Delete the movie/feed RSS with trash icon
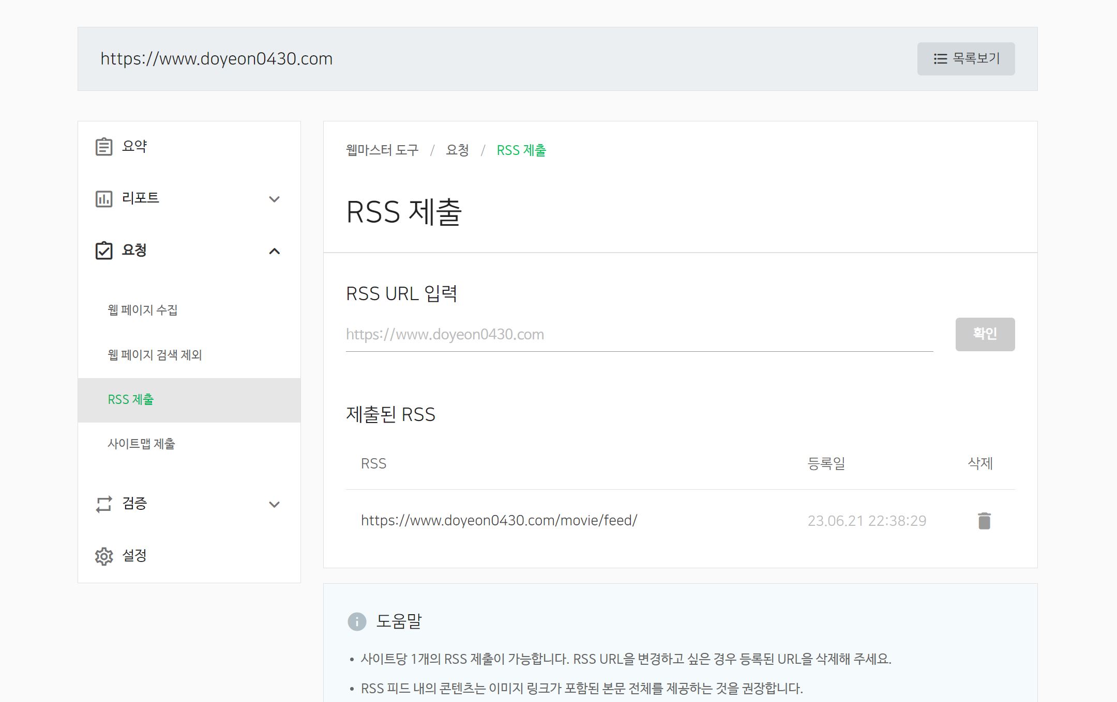The height and width of the screenshot is (702, 1117). point(985,521)
